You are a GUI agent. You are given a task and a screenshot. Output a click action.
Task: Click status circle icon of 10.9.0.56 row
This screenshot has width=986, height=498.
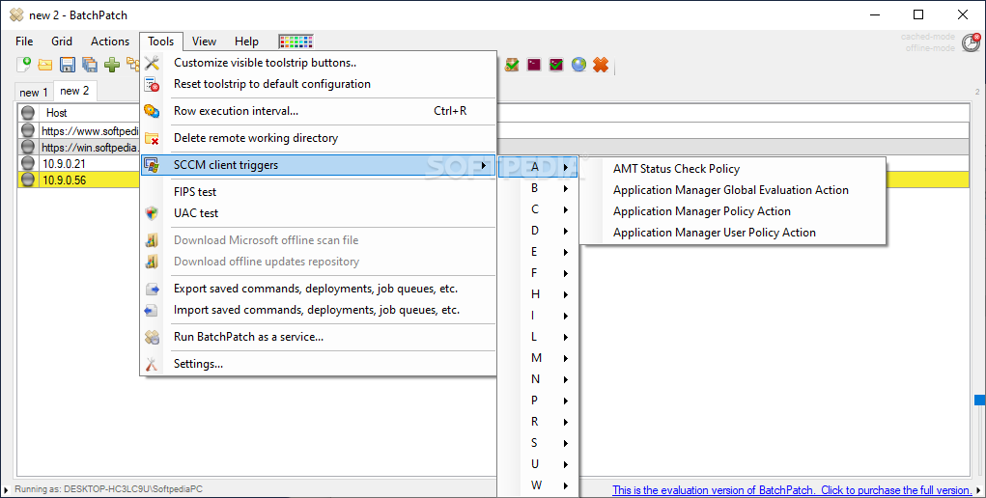(28, 180)
